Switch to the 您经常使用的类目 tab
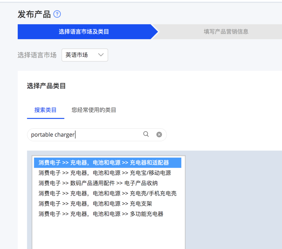 [93, 110]
